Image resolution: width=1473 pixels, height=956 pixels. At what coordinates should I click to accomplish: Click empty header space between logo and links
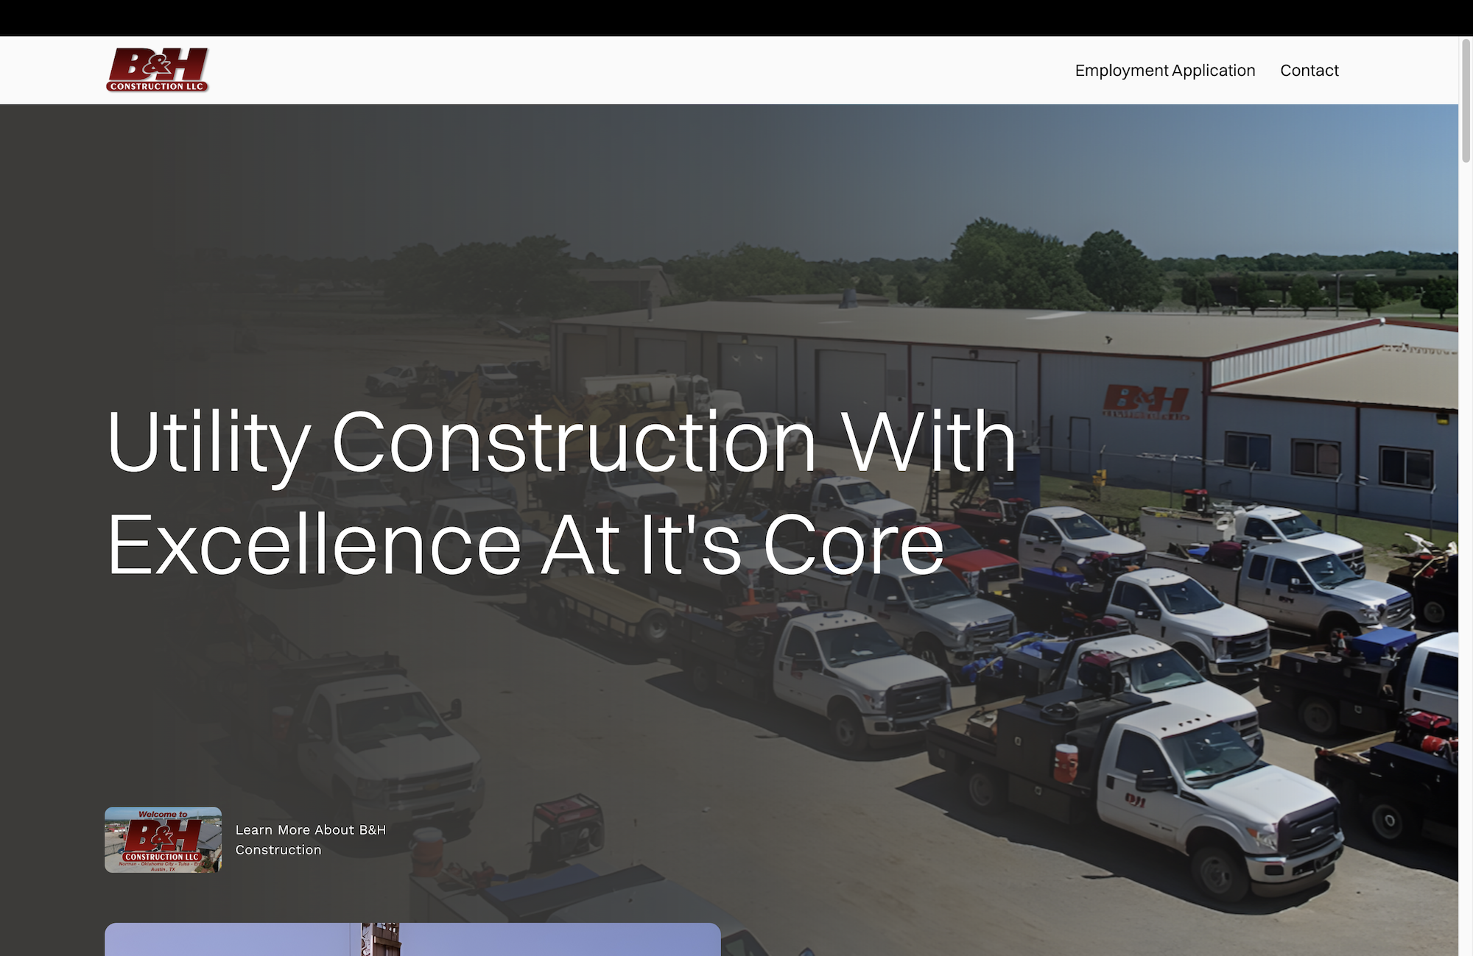pos(641,71)
